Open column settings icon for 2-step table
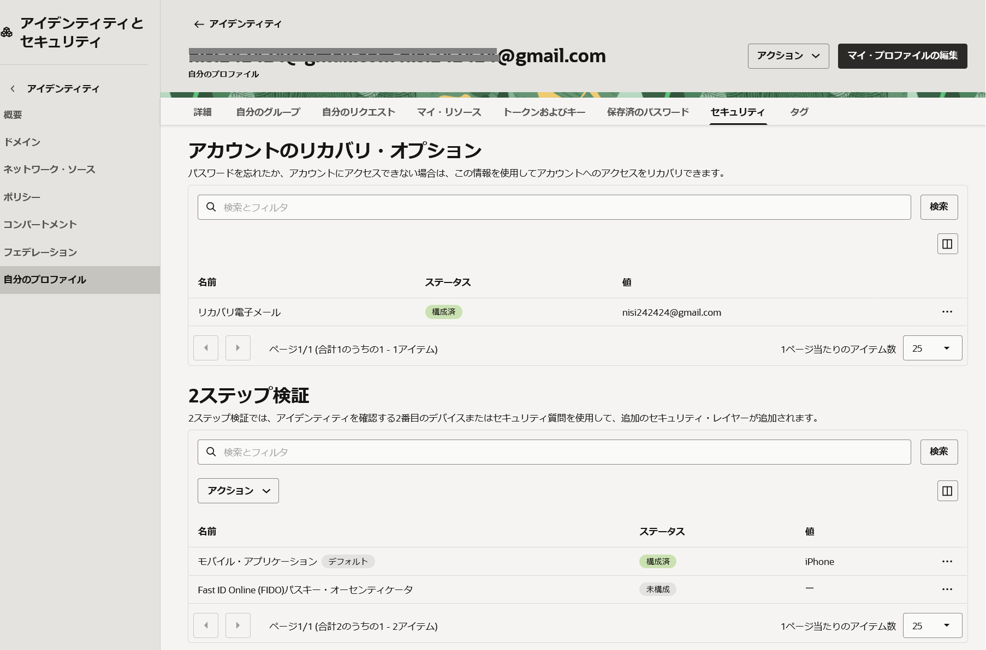 947,491
